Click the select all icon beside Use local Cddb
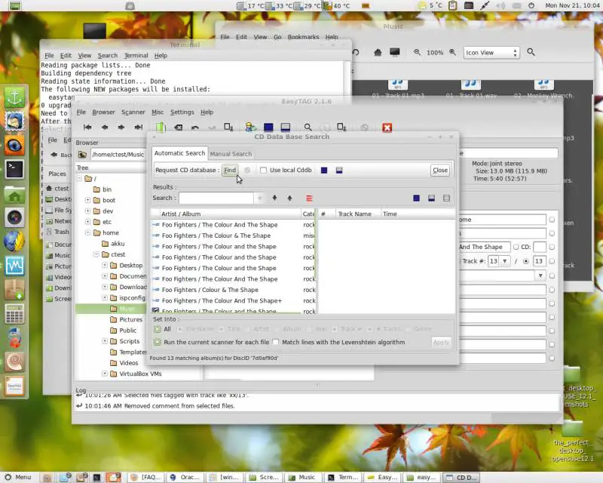603x483 pixels. pyautogui.click(x=324, y=171)
